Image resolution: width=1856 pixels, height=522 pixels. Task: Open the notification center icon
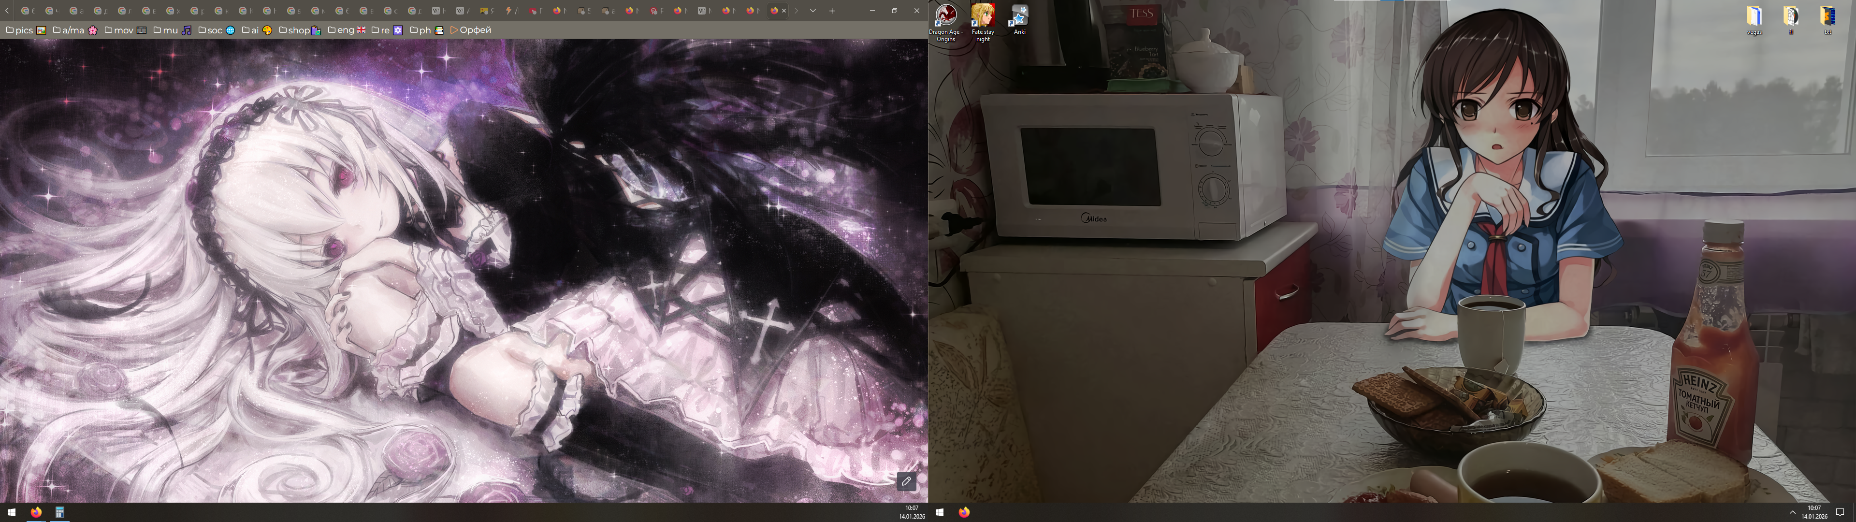(1840, 513)
